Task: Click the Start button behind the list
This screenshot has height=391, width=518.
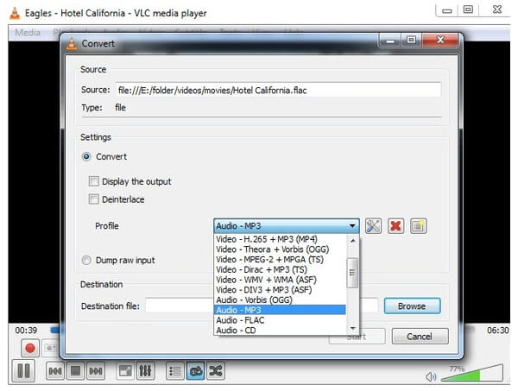Action: tap(357, 337)
